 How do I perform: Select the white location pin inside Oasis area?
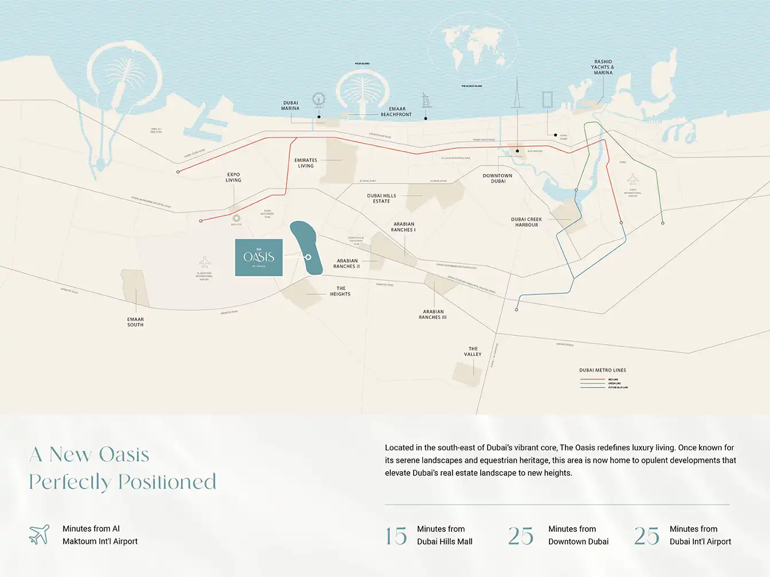pos(308,258)
